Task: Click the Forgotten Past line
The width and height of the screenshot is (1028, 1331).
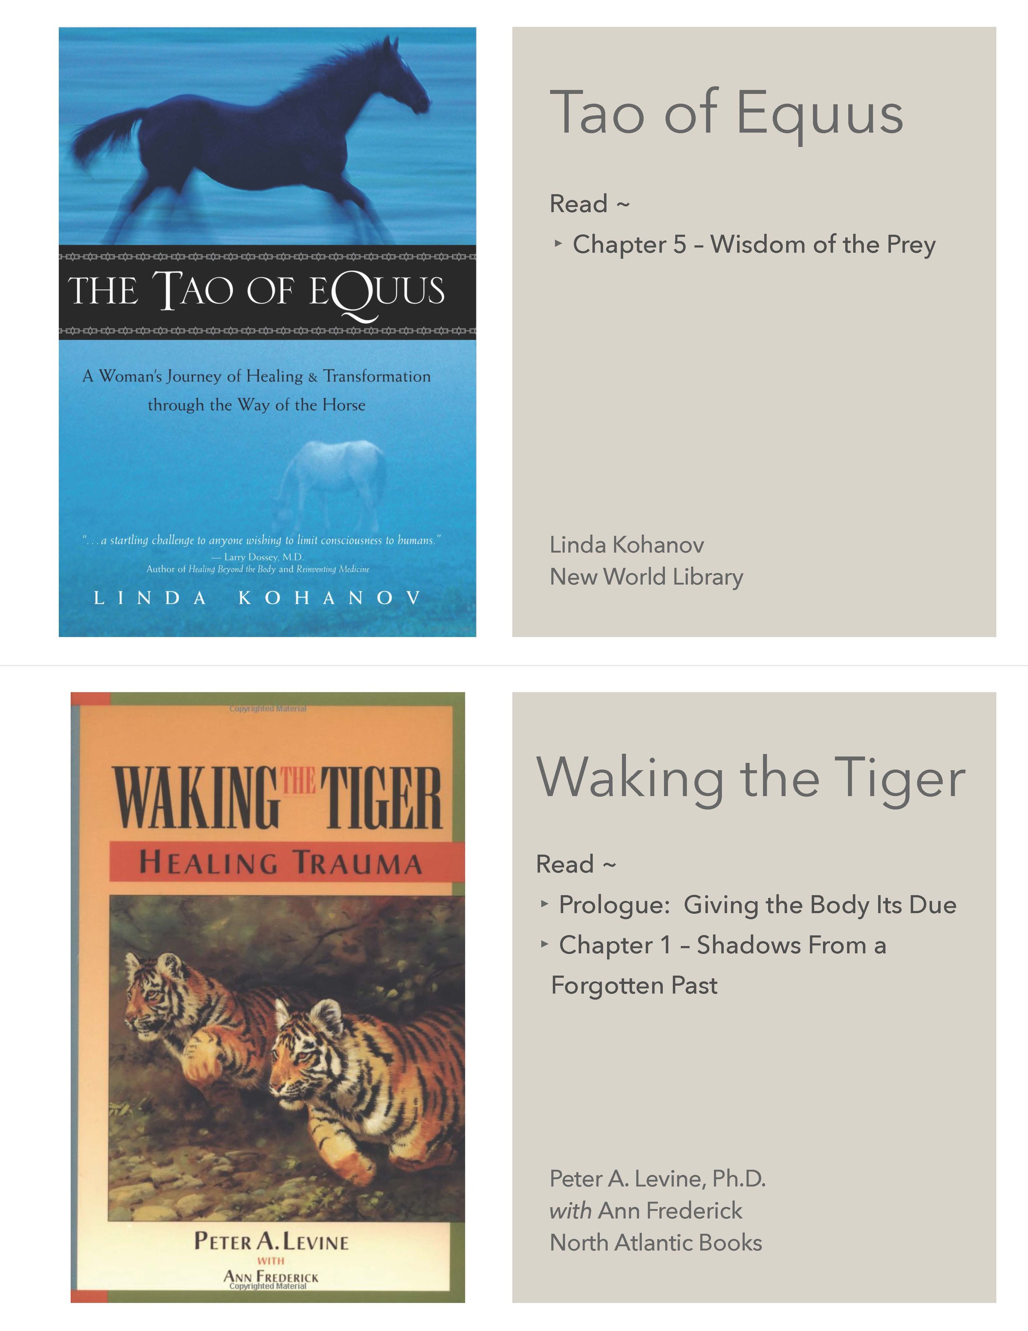Action: point(634,985)
